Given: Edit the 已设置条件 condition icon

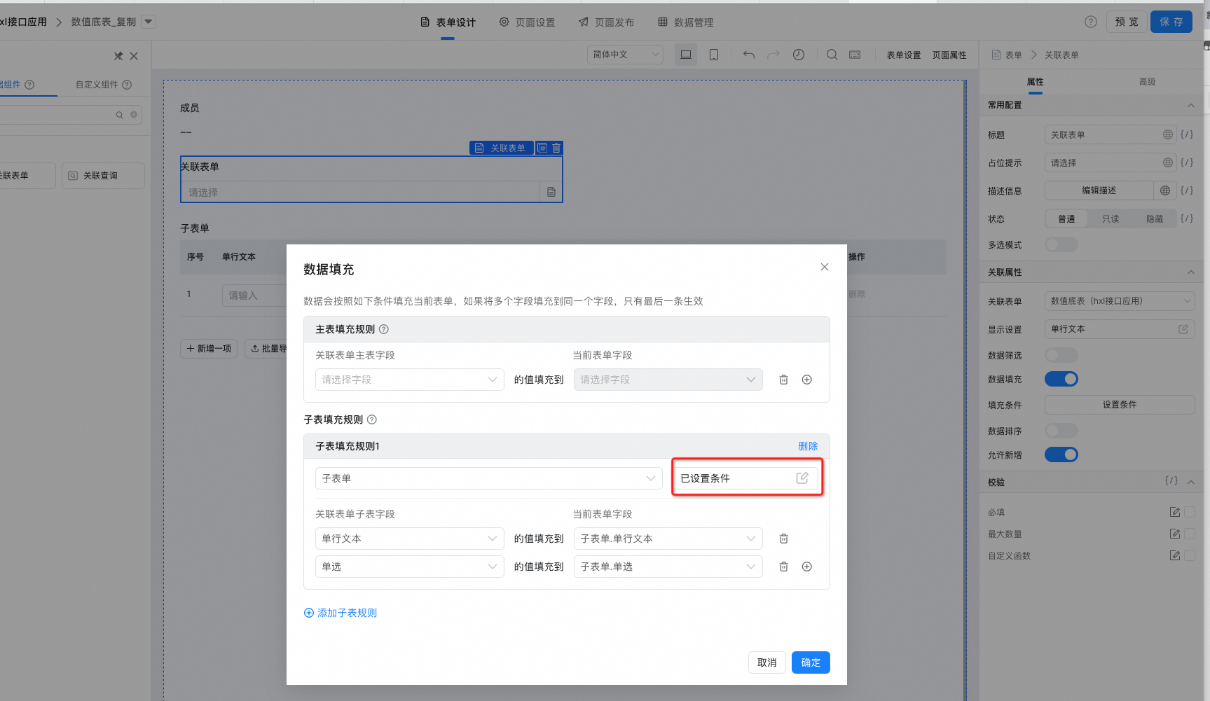Looking at the screenshot, I should [802, 478].
